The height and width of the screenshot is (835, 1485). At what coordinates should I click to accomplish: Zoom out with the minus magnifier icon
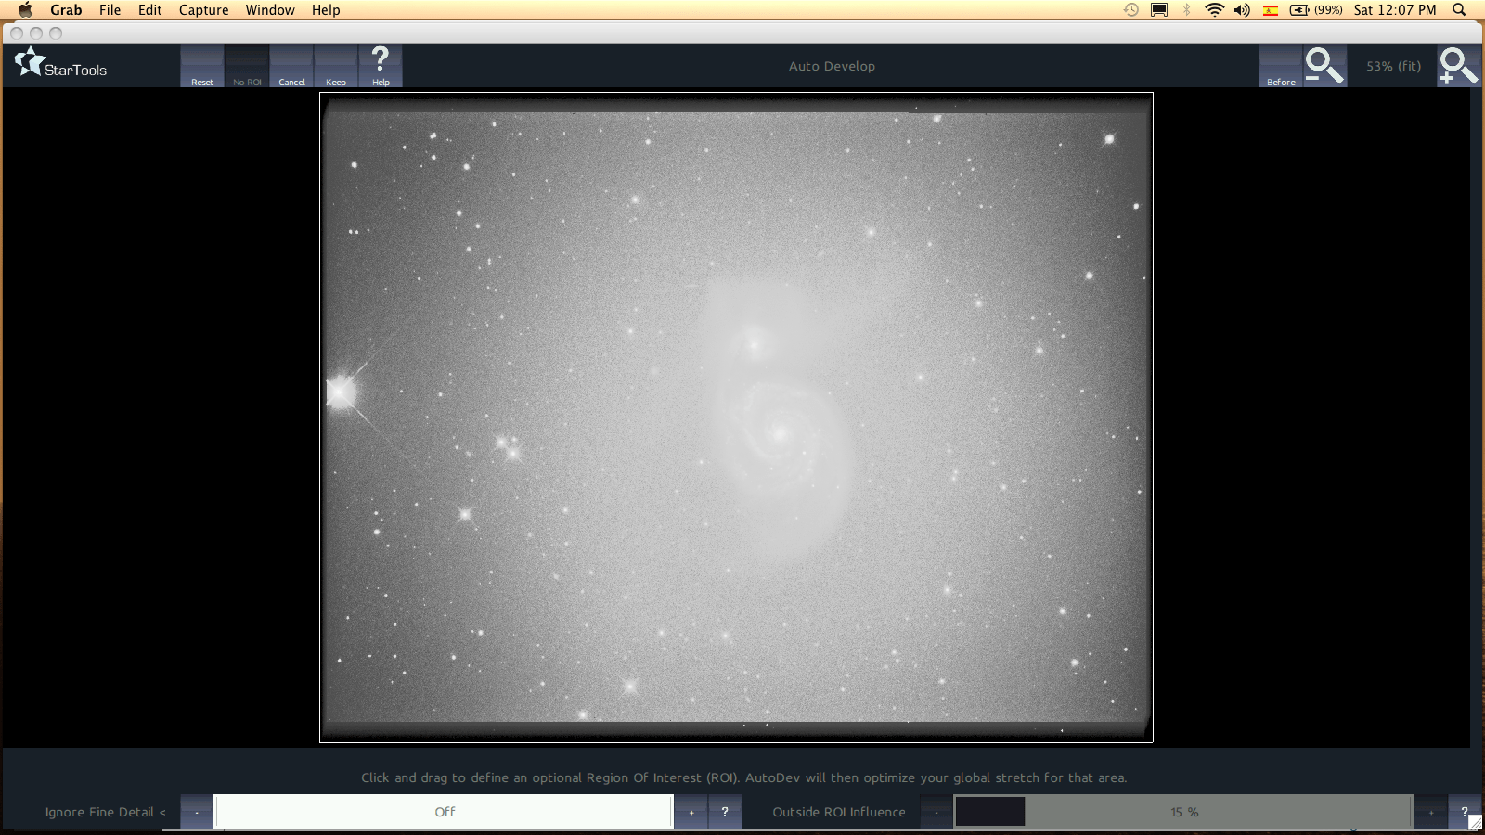(x=1324, y=66)
